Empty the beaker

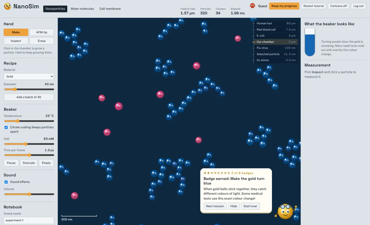46,163
